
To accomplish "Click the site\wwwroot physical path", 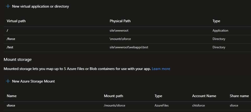I will (x=119, y=31).
